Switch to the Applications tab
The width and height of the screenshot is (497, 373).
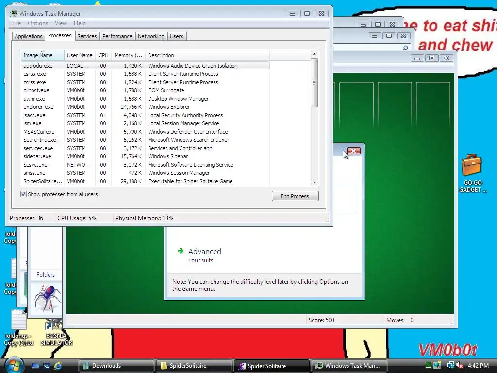coord(29,36)
